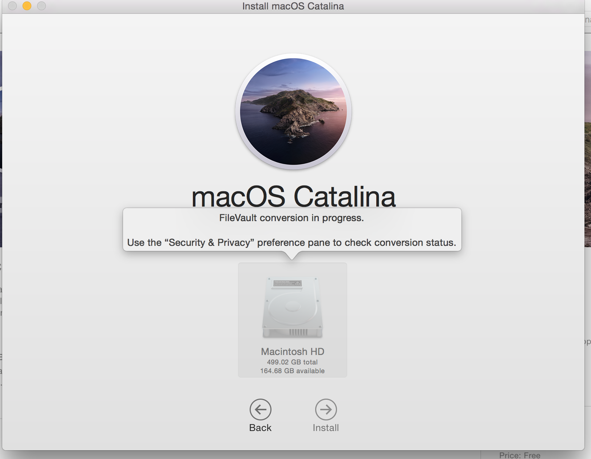The width and height of the screenshot is (591, 459).
Task: Click the '164.68 GB available' text
Action: [x=293, y=371]
